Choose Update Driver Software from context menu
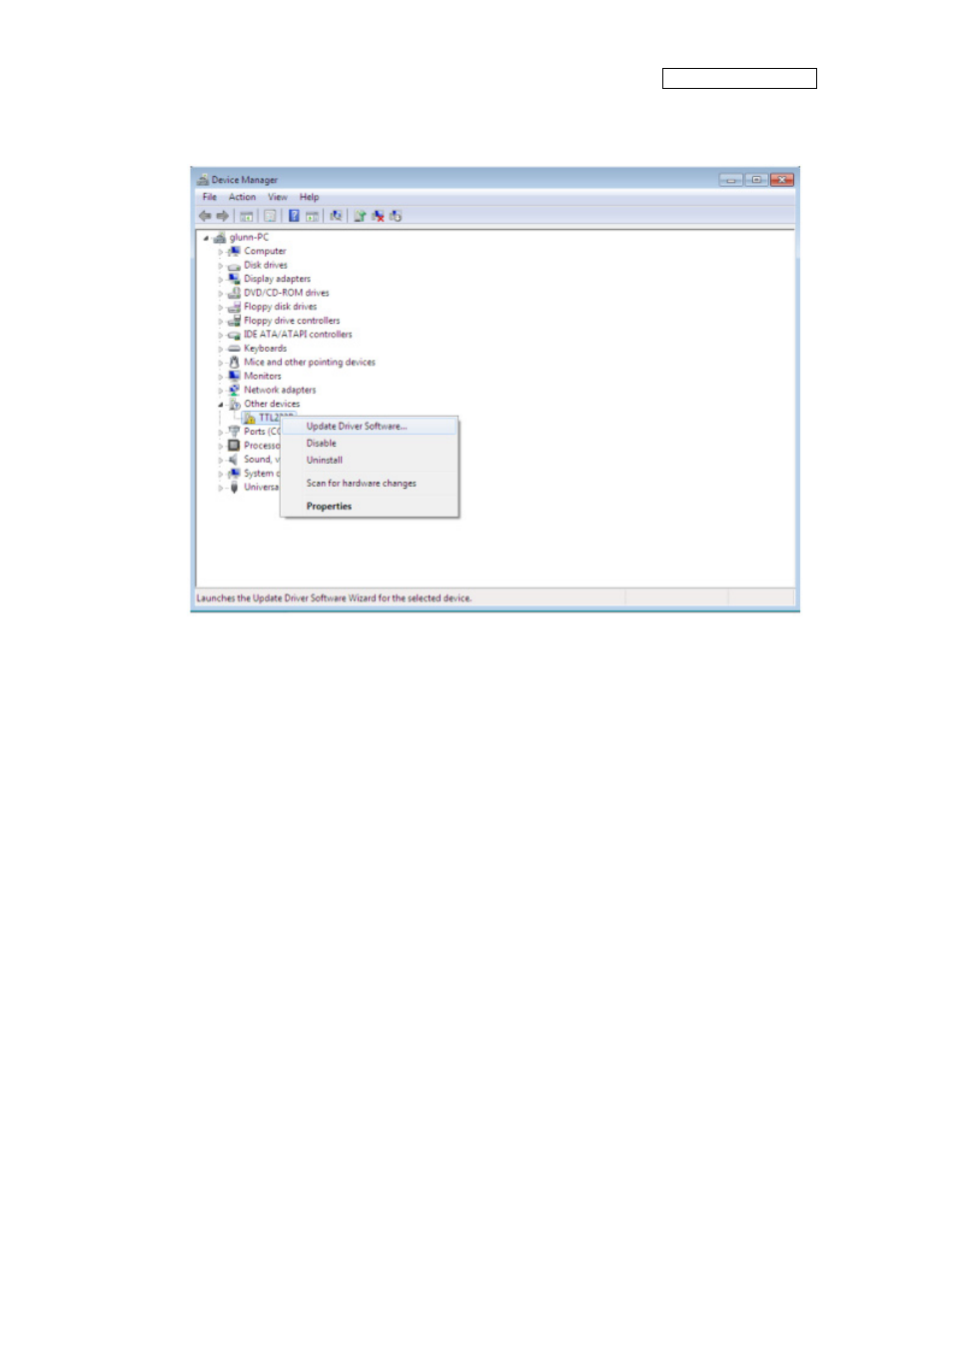The width and height of the screenshot is (953, 1349). tap(369, 427)
